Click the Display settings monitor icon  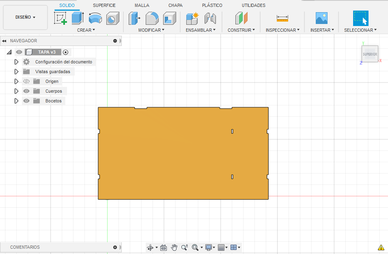[x=209, y=247]
